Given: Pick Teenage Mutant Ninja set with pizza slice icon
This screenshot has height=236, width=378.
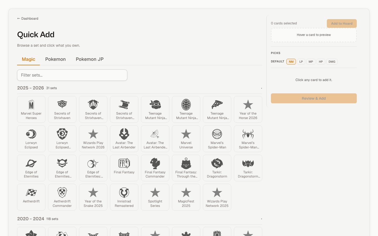Looking at the screenshot, I should pos(217,109).
